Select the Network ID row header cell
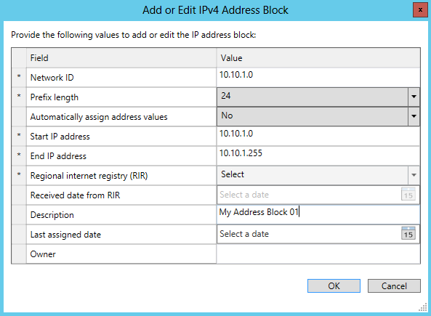431x316 pixels. 19,77
